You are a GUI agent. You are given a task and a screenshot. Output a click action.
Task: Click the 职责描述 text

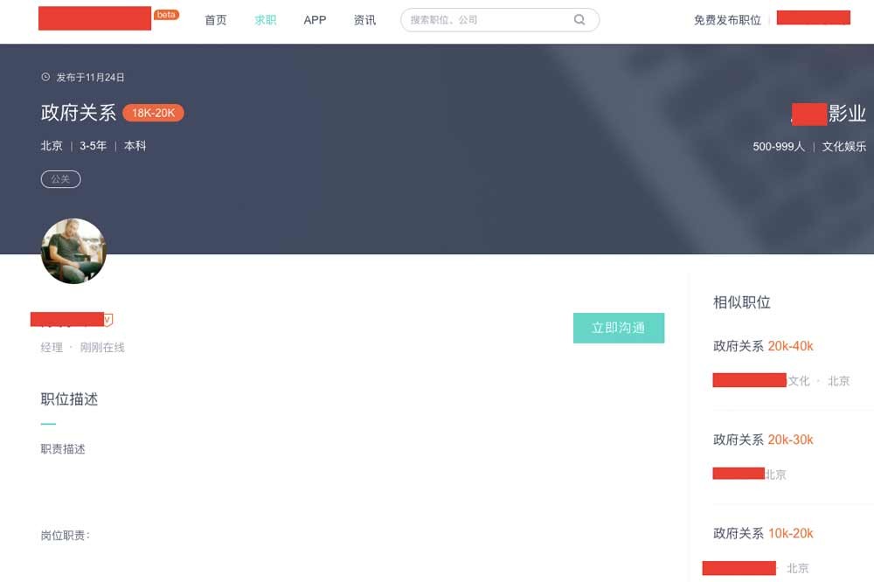63,449
